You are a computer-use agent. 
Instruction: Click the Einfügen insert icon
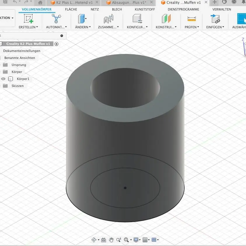(x=215, y=19)
